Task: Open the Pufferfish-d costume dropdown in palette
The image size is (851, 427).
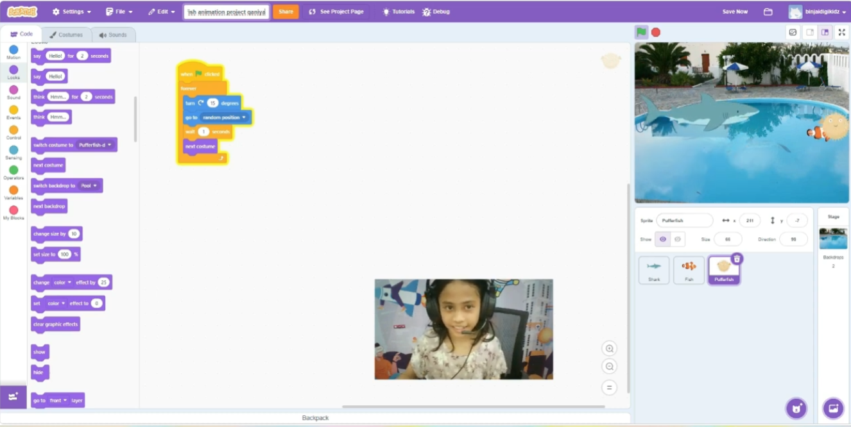Action: (96, 145)
